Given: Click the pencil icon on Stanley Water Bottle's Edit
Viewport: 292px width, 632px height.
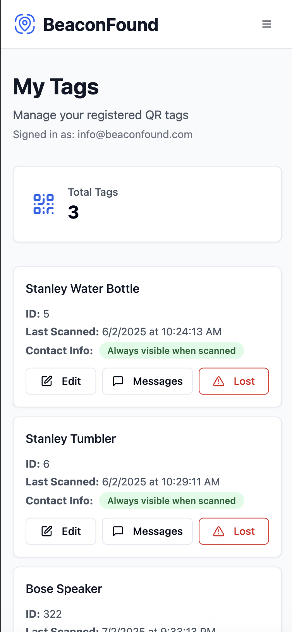Looking at the screenshot, I should coord(47,381).
